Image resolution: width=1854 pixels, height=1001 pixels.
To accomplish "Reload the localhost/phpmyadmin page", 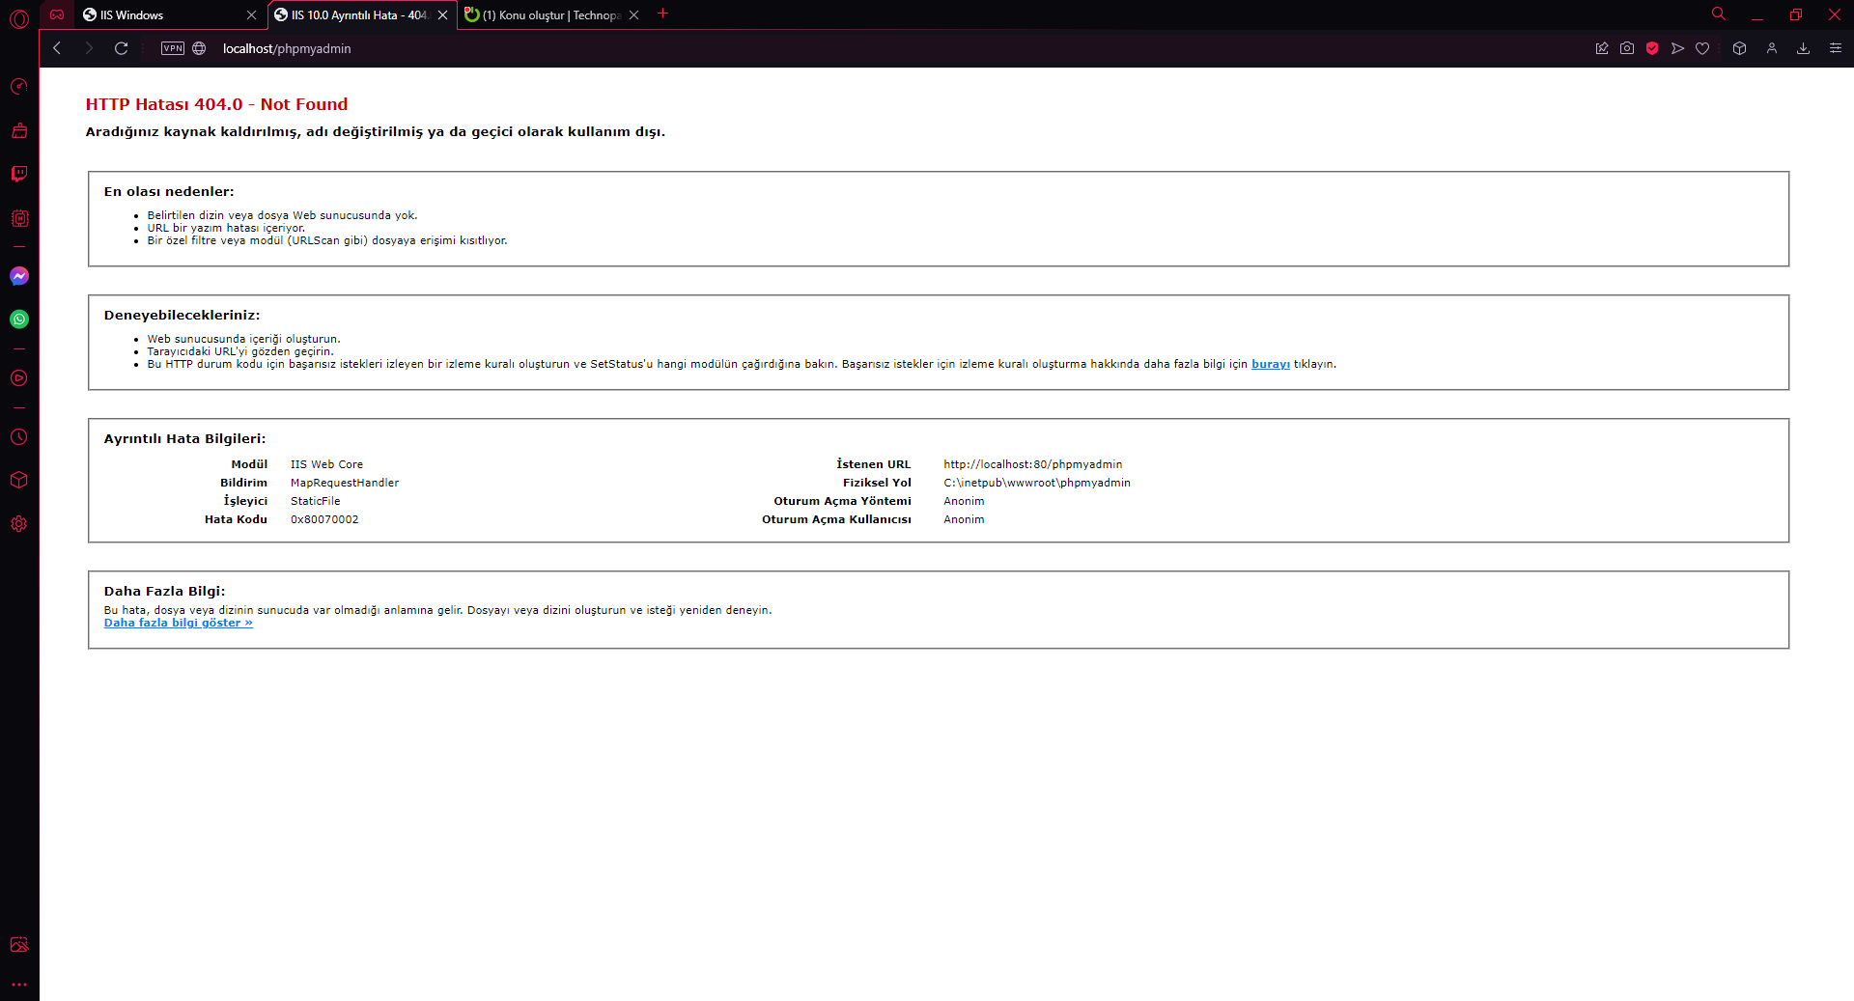I will pyautogui.click(x=122, y=48).
